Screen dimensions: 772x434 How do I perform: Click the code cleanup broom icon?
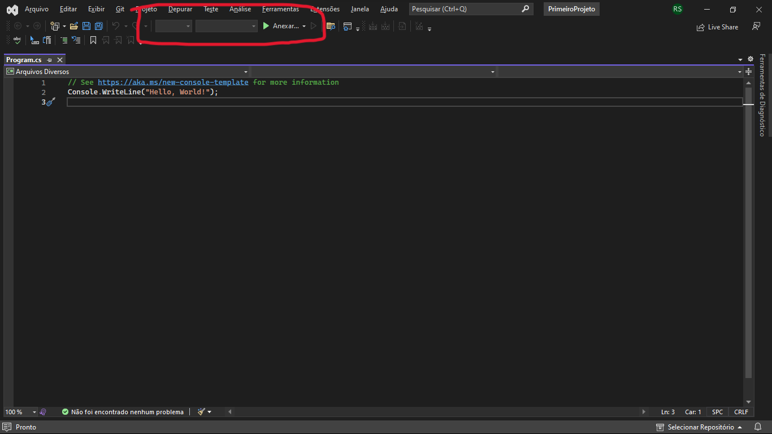tap(201, 412)
